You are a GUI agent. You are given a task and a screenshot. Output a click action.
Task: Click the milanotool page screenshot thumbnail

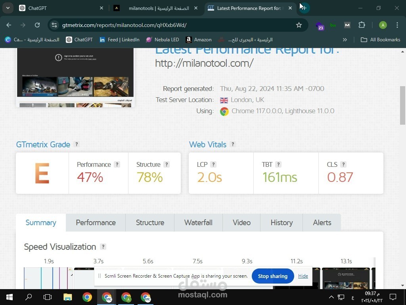[x=75, y=77]
